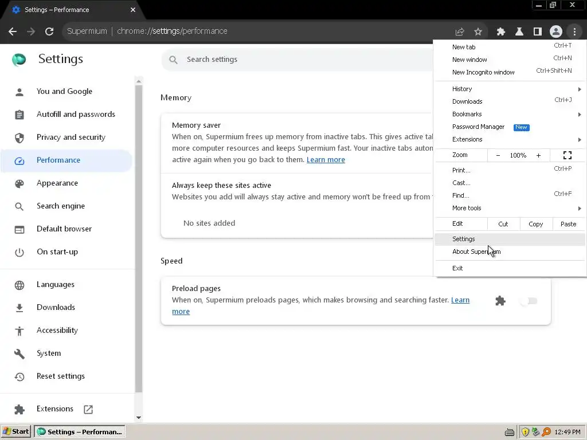Viewport: 587px width, 440px height.
Task: Click the shield icon for Privacy and security
Action: (19, 137)
